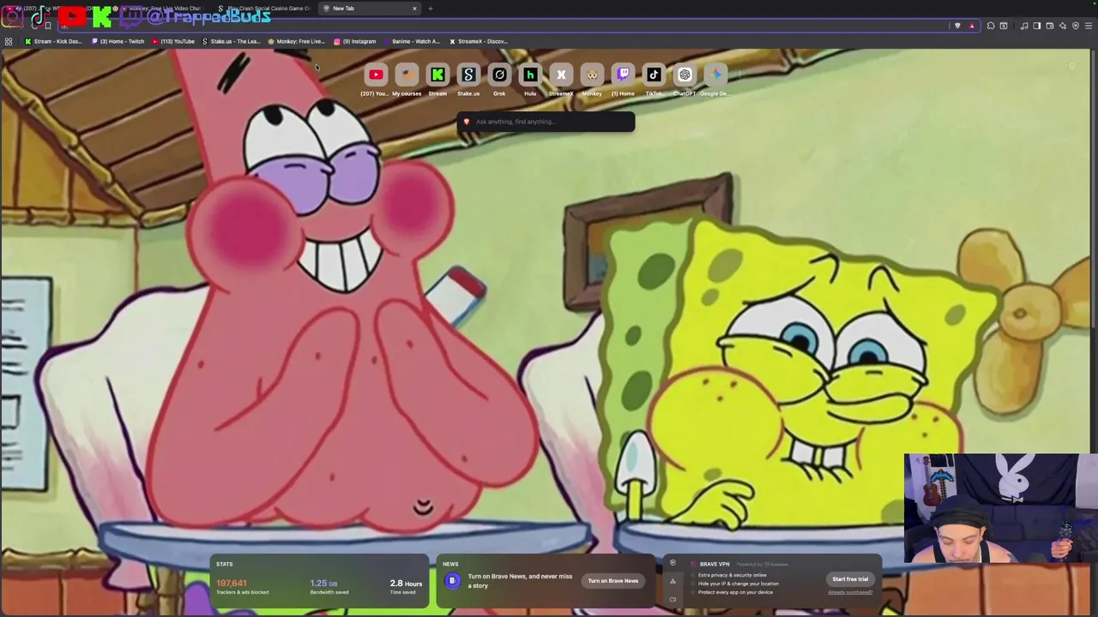Open the Brave VPN toolbar icon
Image resolution: width=1098 pixels, height=617 pixels.
click(x=1076, y=26)
